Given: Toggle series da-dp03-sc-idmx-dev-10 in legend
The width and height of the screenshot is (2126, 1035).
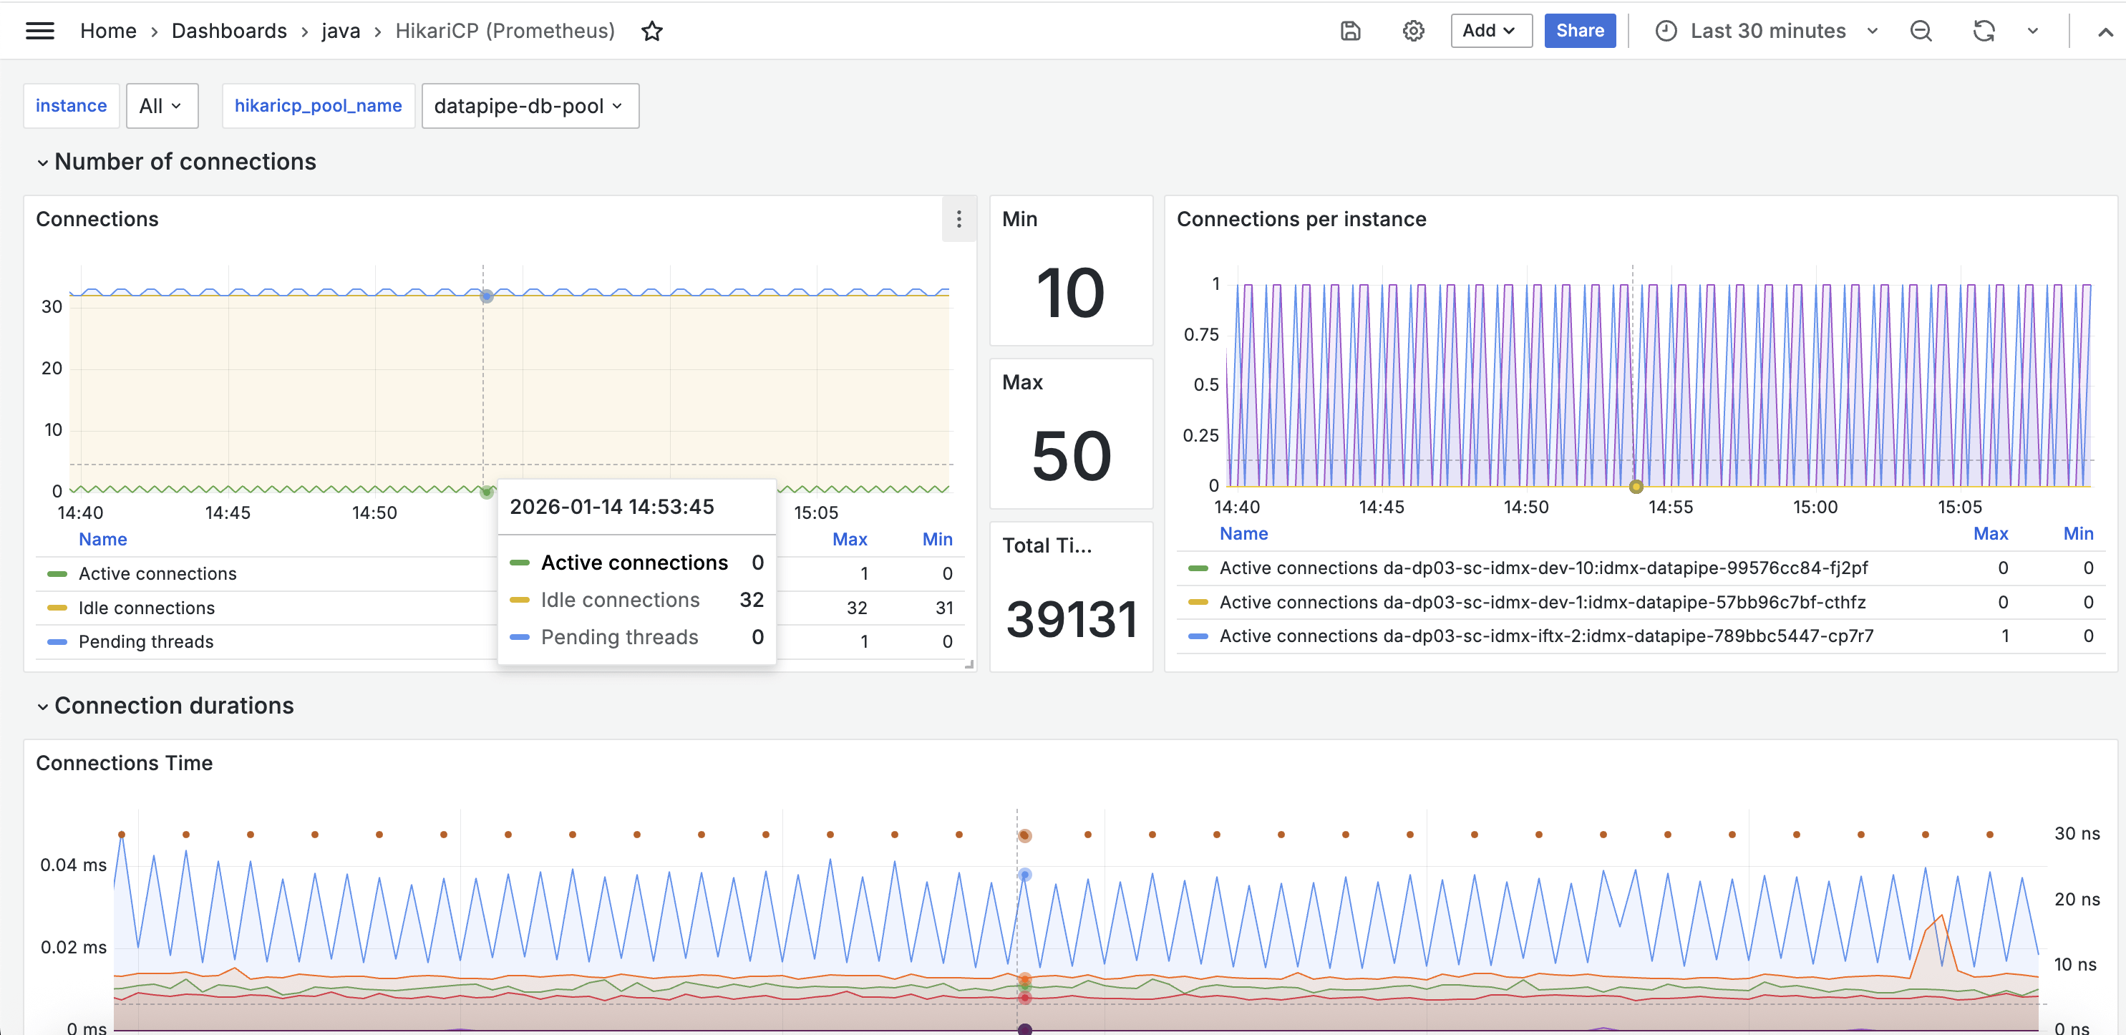Looking at the screenshot, I should 1543,568.
